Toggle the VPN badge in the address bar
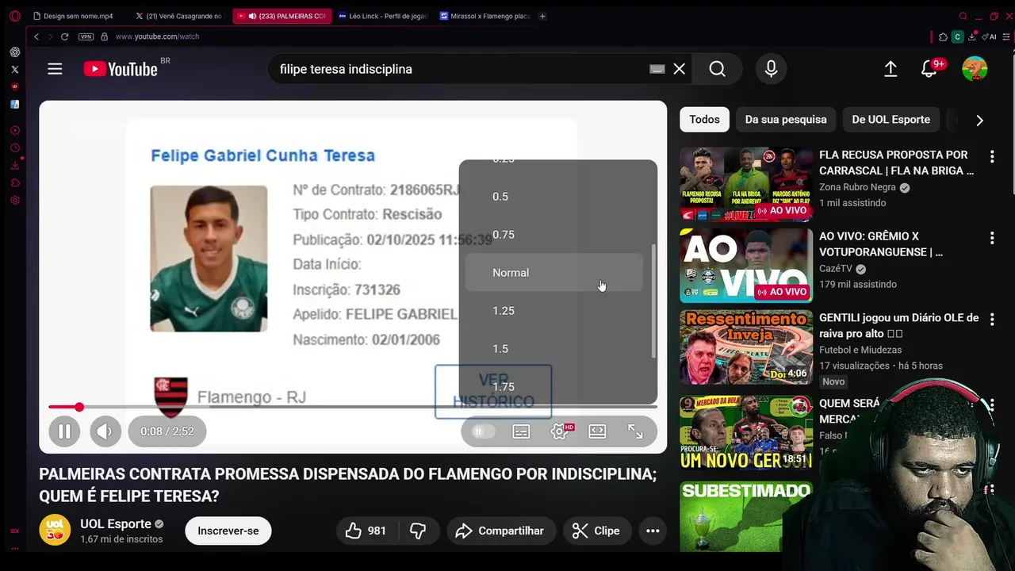Screen dimensions: 1015x571 (x=86, y=36)
